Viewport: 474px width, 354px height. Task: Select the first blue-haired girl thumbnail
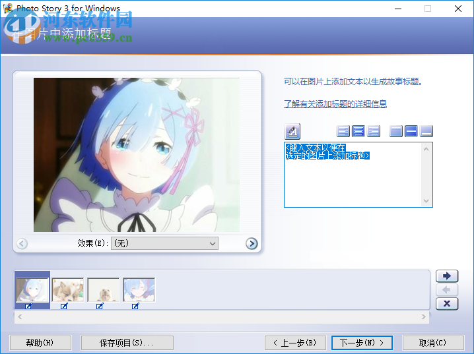click(32, 289)
